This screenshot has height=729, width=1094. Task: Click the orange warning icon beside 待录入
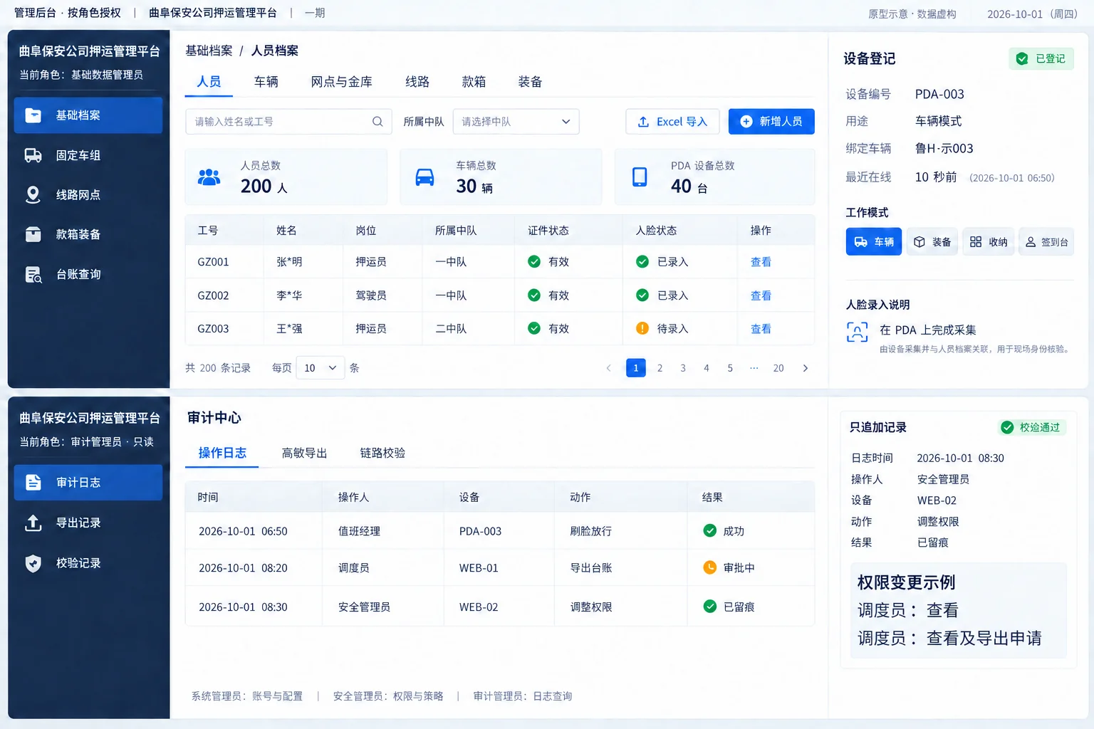click(642, 328)
